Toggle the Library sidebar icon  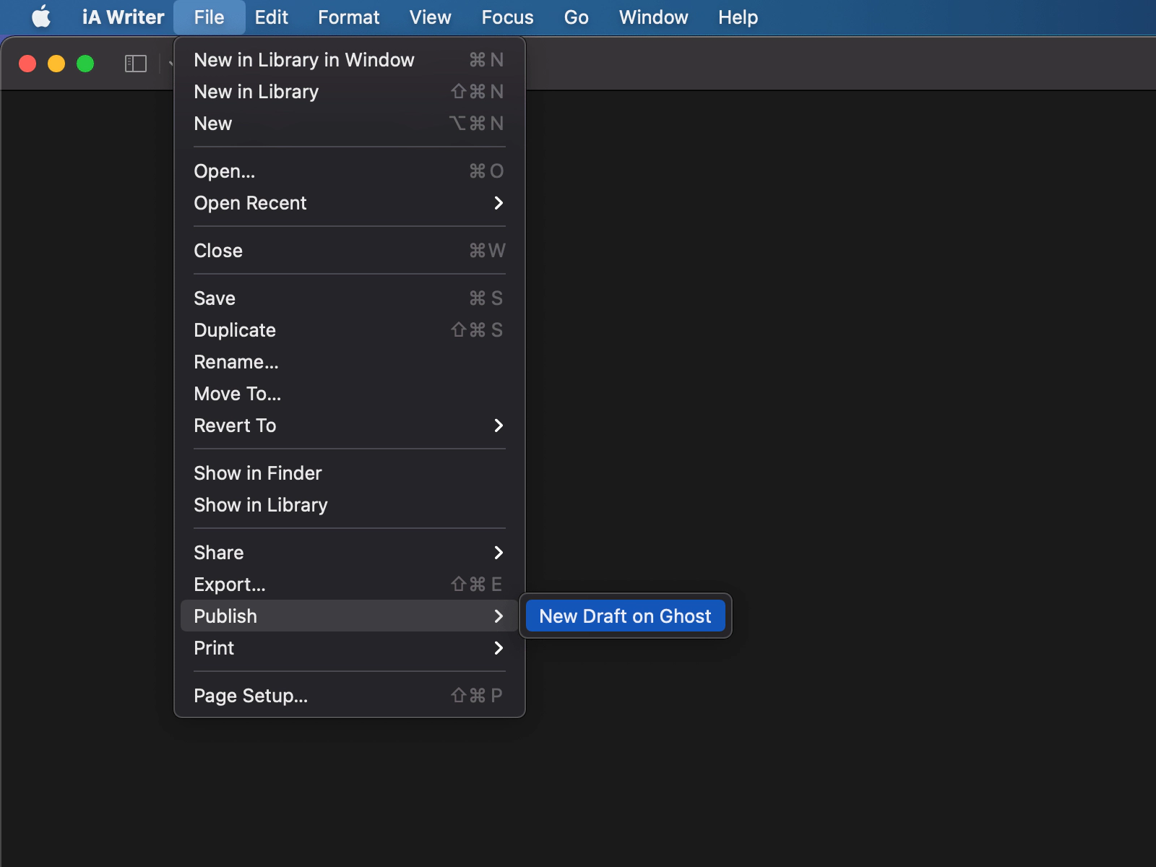[x=135, y=64]
